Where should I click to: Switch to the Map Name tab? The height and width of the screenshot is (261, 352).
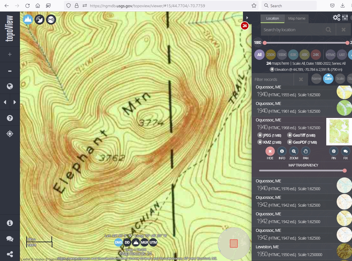[296, 18]
